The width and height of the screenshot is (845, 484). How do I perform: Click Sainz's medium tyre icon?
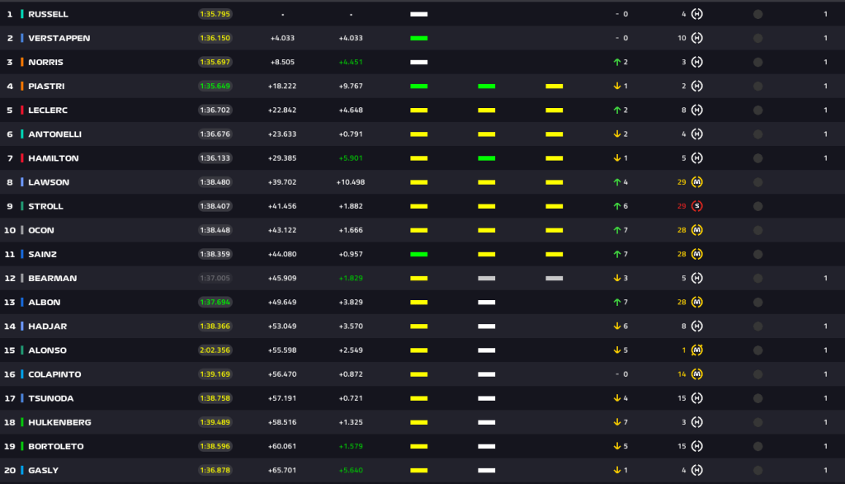point(696,254)
